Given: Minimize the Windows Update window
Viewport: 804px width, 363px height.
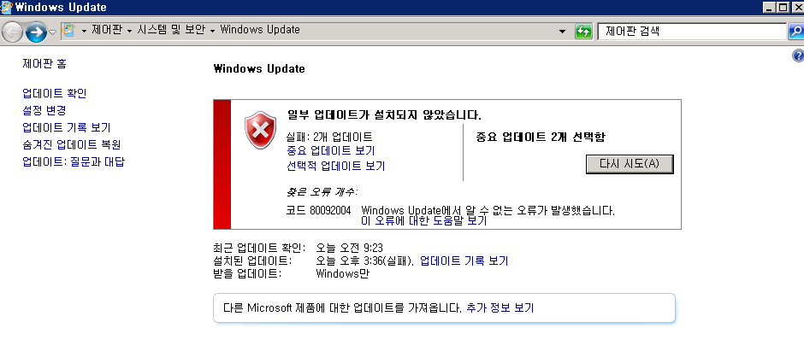Looking at the screenshot, I should [x=770, y=7].
